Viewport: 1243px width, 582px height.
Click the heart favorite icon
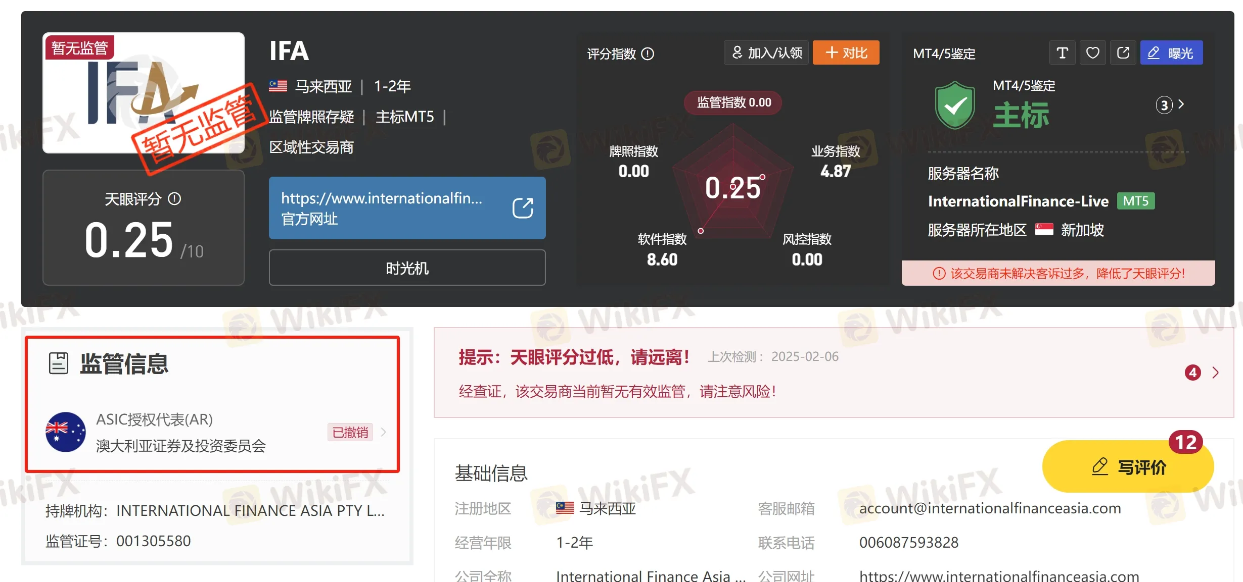(x=1092, y=53)
